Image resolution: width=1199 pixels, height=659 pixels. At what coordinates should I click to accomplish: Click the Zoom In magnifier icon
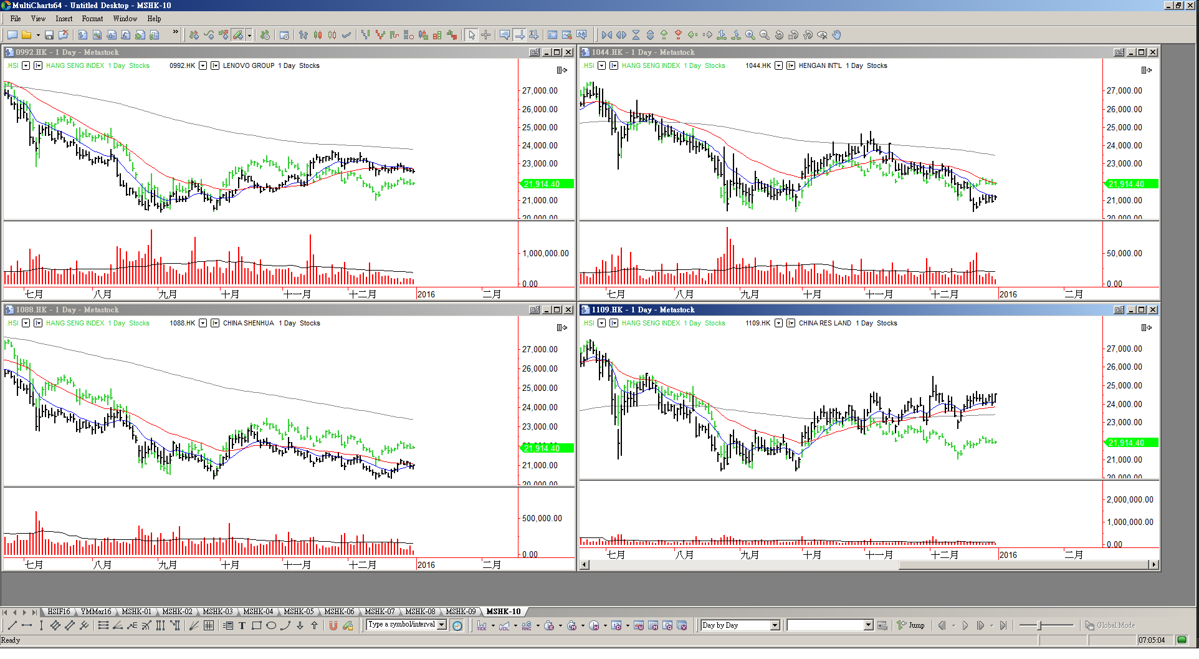tap(750, 35)
